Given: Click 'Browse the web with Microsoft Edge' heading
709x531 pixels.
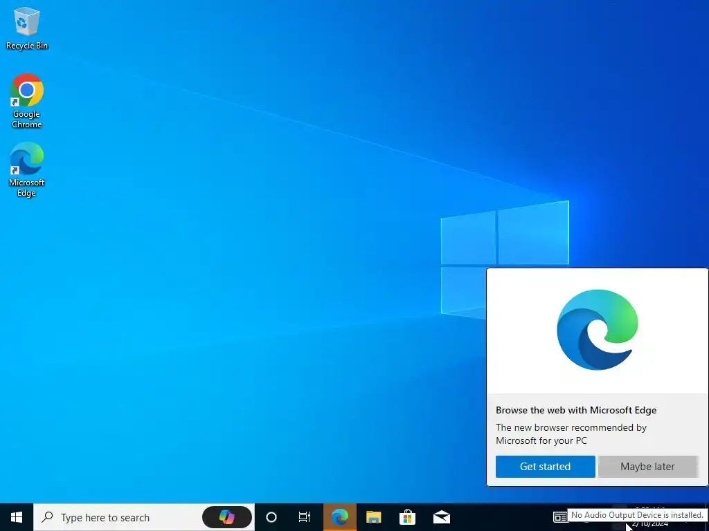Looking at the screenshot, I should pos(576,410).
